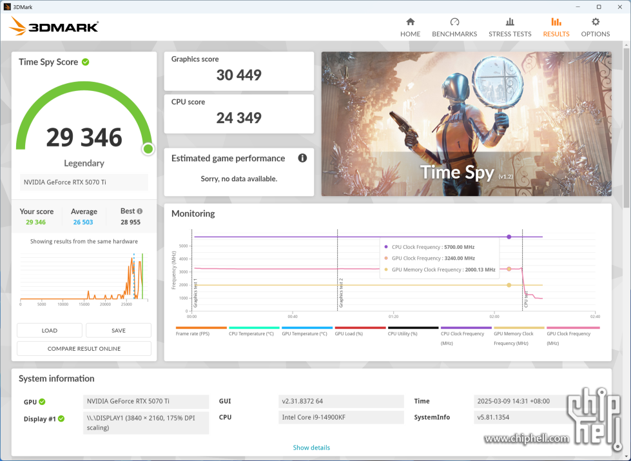
Task: Click the Results orange bars icon
Action: pos(556,22)
